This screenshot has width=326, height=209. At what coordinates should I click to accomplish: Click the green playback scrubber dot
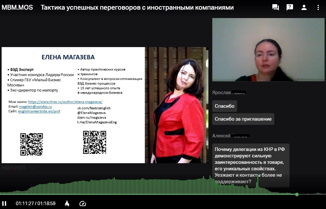point(296,194)
